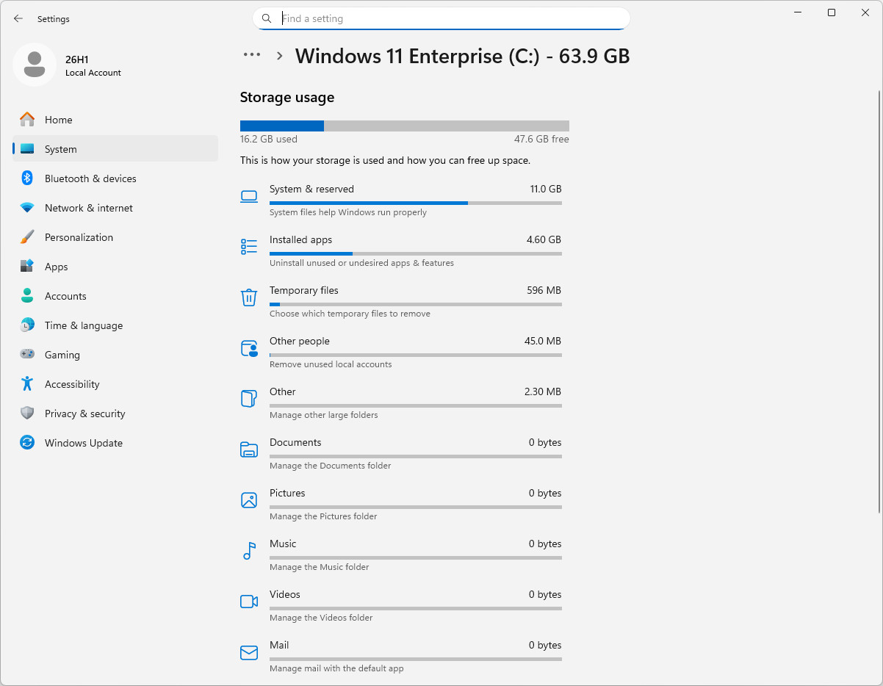Click the Other category pages icon
Screen dimensions: 883x686
click(249, 399)
